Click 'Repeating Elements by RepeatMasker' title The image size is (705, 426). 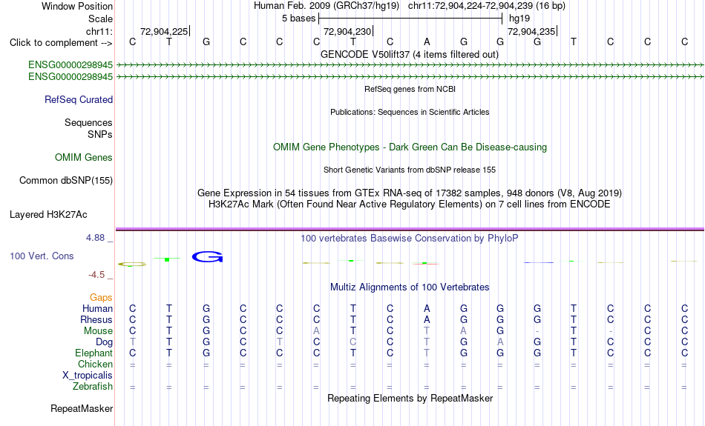[x=410, y=398]
